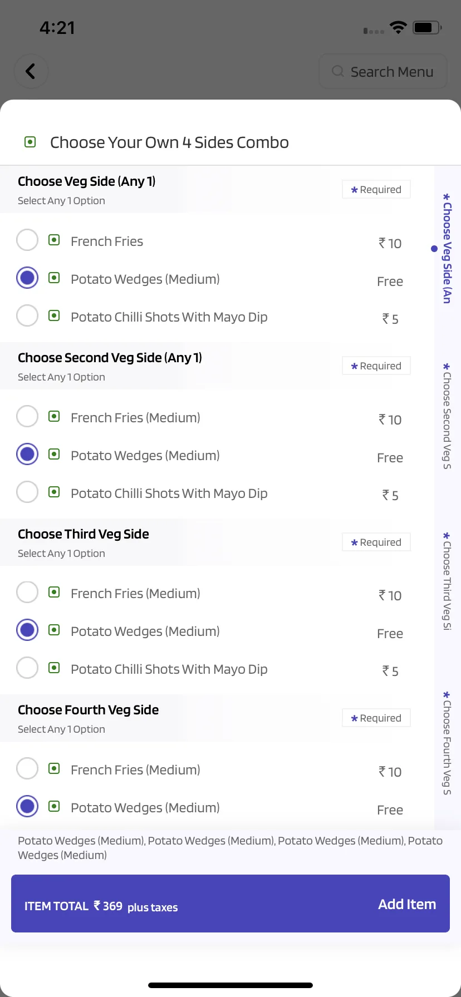The image size is (461, 997).
Task: Jump to Choose Fourth Veg Side side tab
Action: pos(447,743)
